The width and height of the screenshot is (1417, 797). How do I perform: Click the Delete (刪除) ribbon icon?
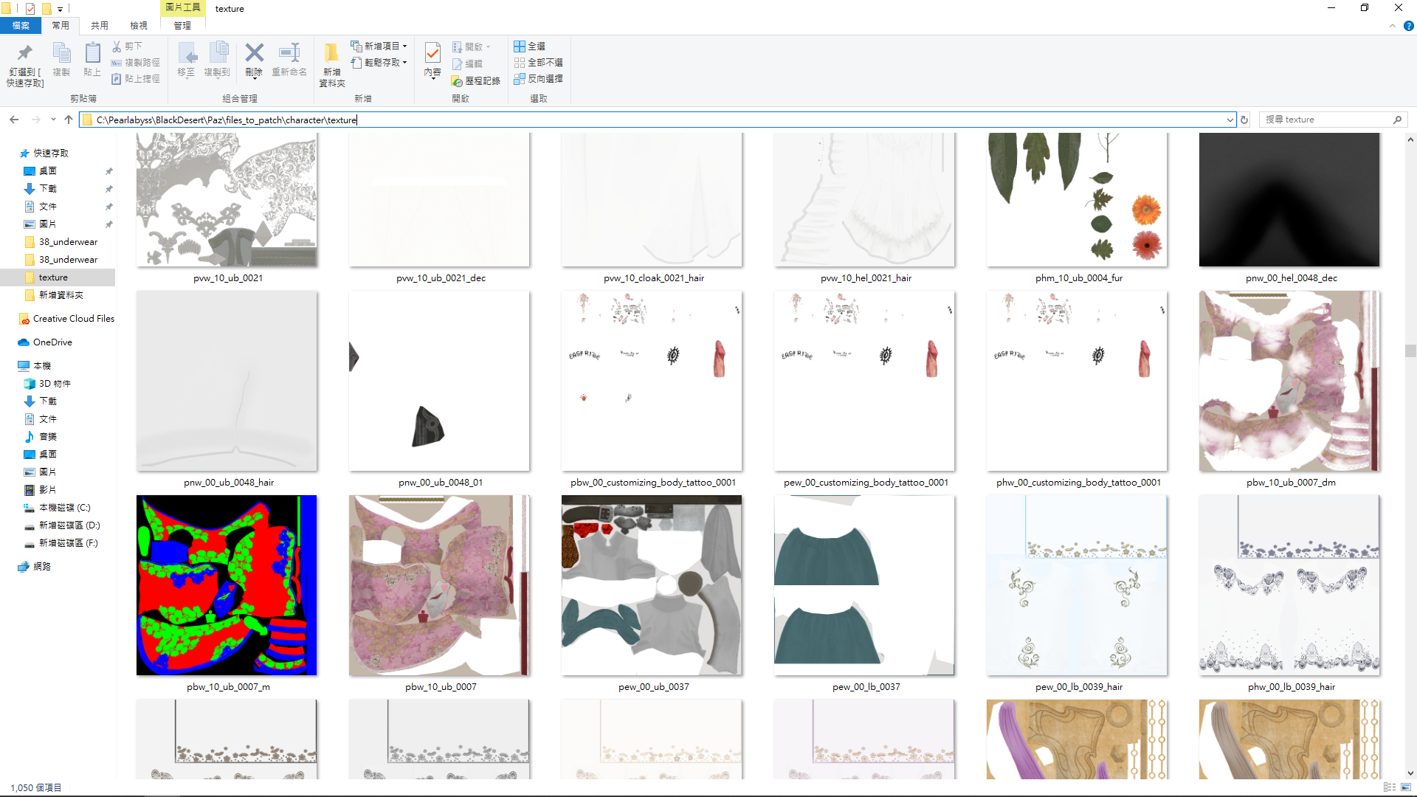pyautogui.click(x=254, y=59)
